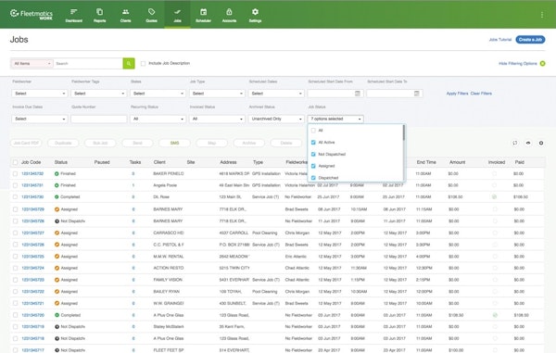Uncheck Assigned in Job Status list
This screenshot has height=353, width=556.
tap(313, 166)
